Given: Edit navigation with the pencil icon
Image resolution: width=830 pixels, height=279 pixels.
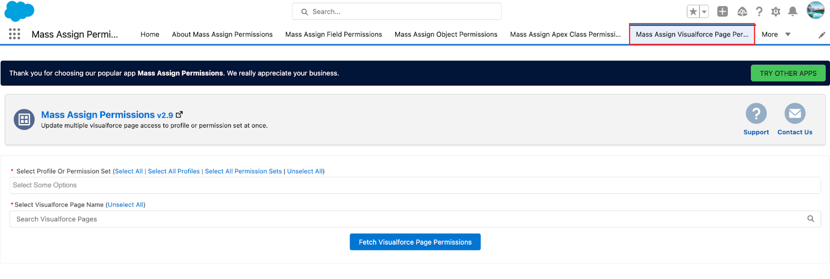Looking at the screenshot, I should point(822,35).
